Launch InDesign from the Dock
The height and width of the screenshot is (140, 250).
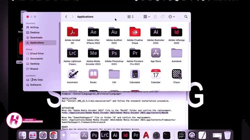point(125,135)
